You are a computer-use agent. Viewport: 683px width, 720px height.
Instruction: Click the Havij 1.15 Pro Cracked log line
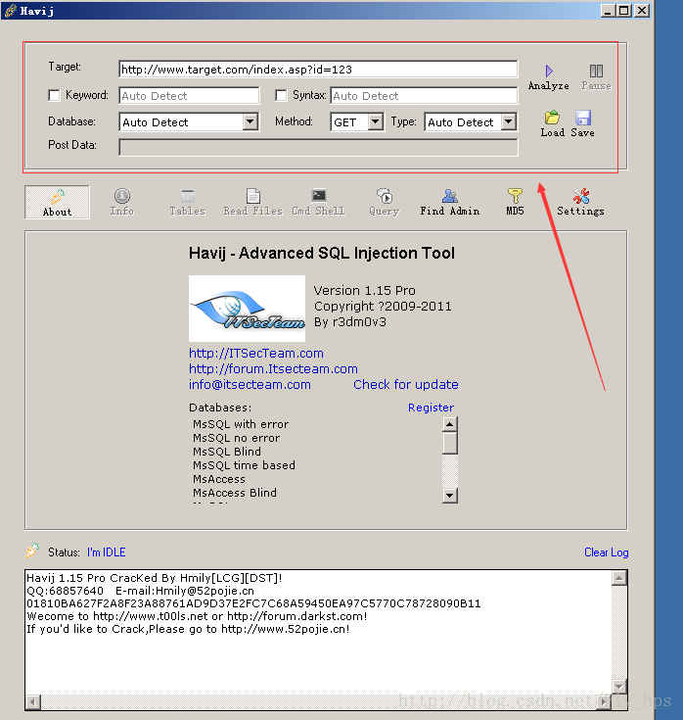pos(155,578)
